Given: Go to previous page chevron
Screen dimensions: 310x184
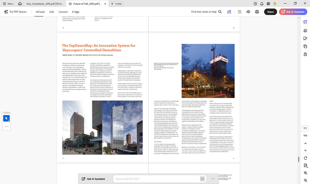Looking at the screenshot, I should (x=305, y=143).
